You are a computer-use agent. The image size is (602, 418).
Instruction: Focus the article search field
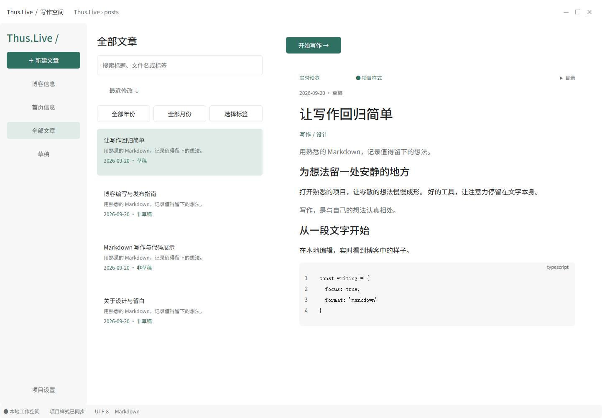click(180, 65)
